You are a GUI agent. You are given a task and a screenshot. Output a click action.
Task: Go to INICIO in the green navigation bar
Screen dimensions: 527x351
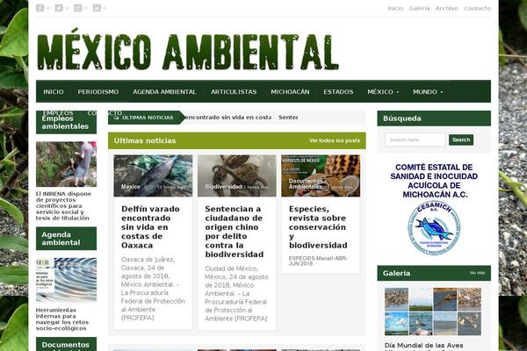[x=54, y=91]
